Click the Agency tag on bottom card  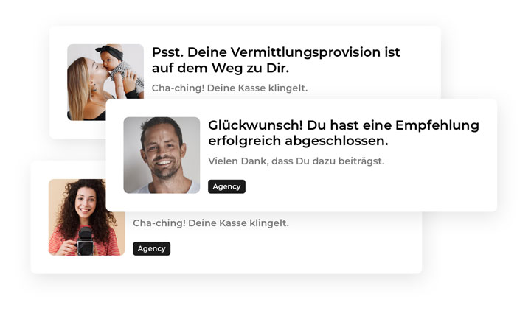tap(151, 248)
